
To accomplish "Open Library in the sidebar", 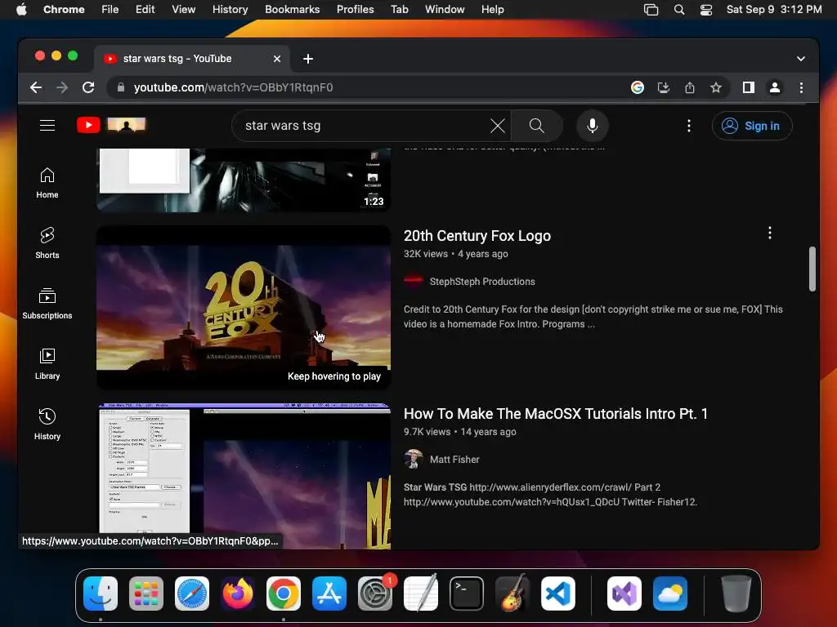I will 47,364.
